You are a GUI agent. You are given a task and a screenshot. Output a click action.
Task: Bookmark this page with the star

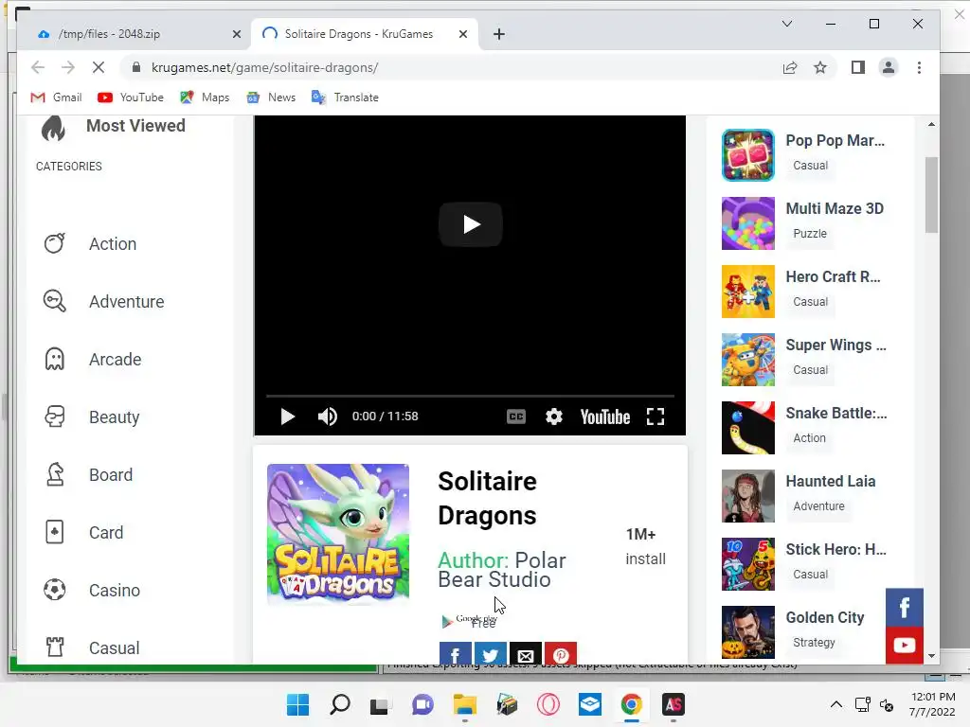click(x=819, y=67)
